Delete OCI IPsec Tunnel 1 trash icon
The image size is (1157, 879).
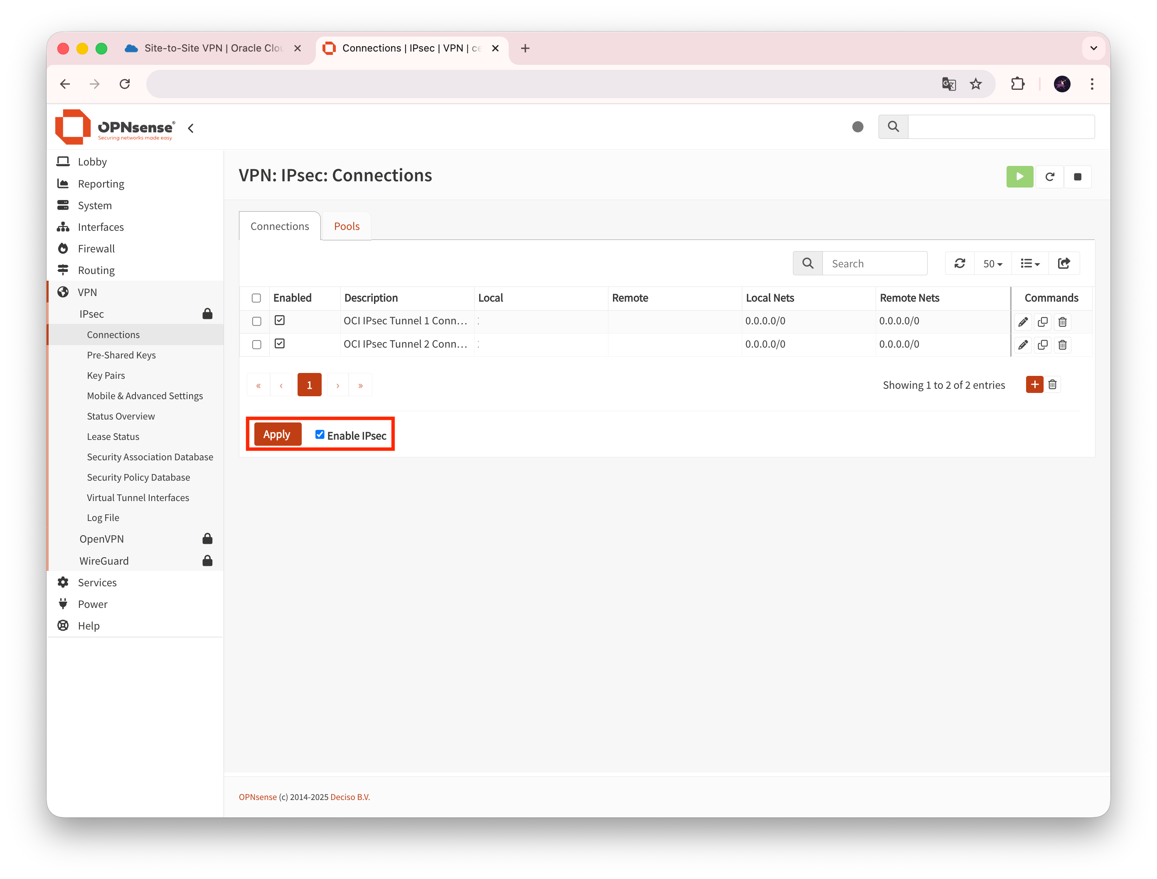(x=1062, y=322)
